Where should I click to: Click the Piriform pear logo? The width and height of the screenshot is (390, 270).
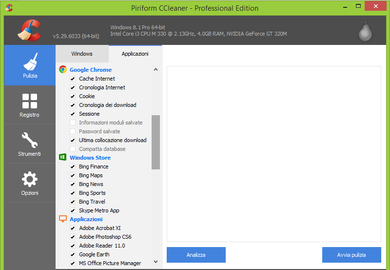(x=365, y=31)
